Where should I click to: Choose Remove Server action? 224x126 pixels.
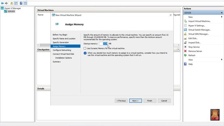[195, 51]
